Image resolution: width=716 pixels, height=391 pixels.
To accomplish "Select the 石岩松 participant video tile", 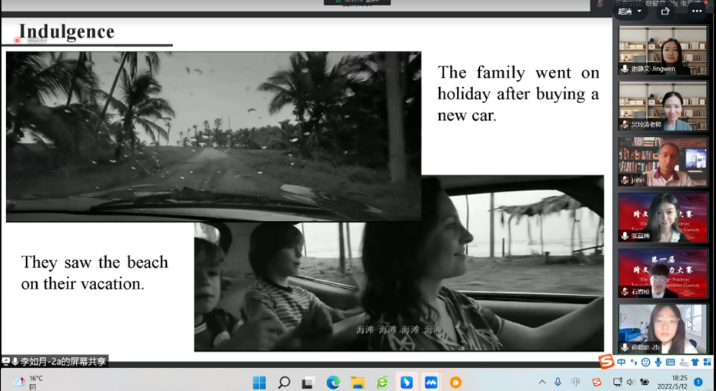I will tap(663, 273).
